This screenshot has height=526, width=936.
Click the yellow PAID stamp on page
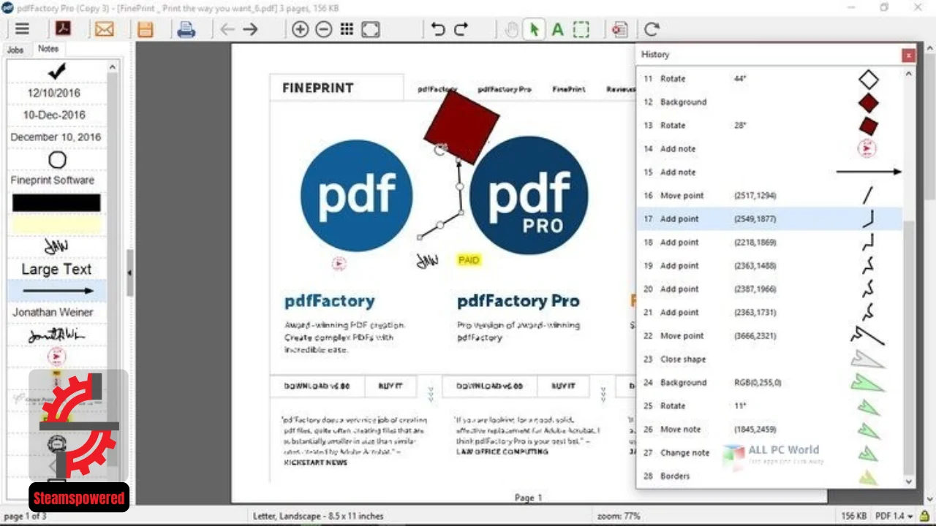pos(469,260)
